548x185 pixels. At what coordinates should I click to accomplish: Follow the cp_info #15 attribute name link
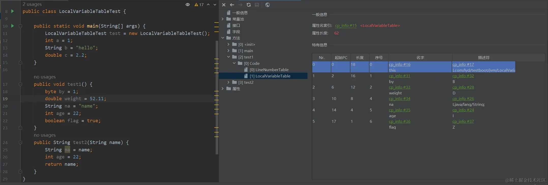(346, 26)
